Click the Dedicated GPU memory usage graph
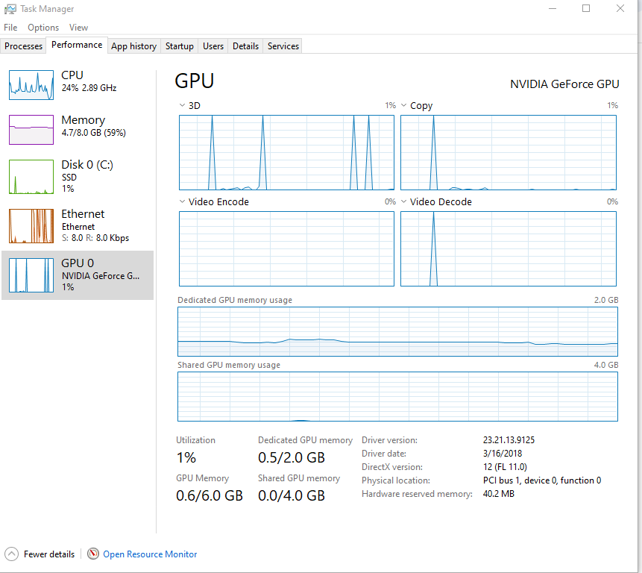The height and width of the screenshot is (573, 642). click(397, 332)
